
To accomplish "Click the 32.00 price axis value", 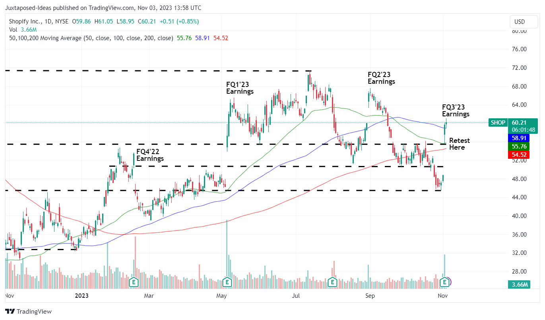I will point(518,253).
